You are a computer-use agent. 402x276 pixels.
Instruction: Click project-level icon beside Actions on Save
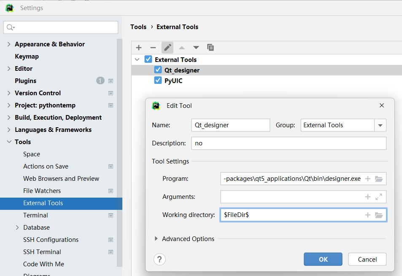pyautogui.click(x=111, y=166)
